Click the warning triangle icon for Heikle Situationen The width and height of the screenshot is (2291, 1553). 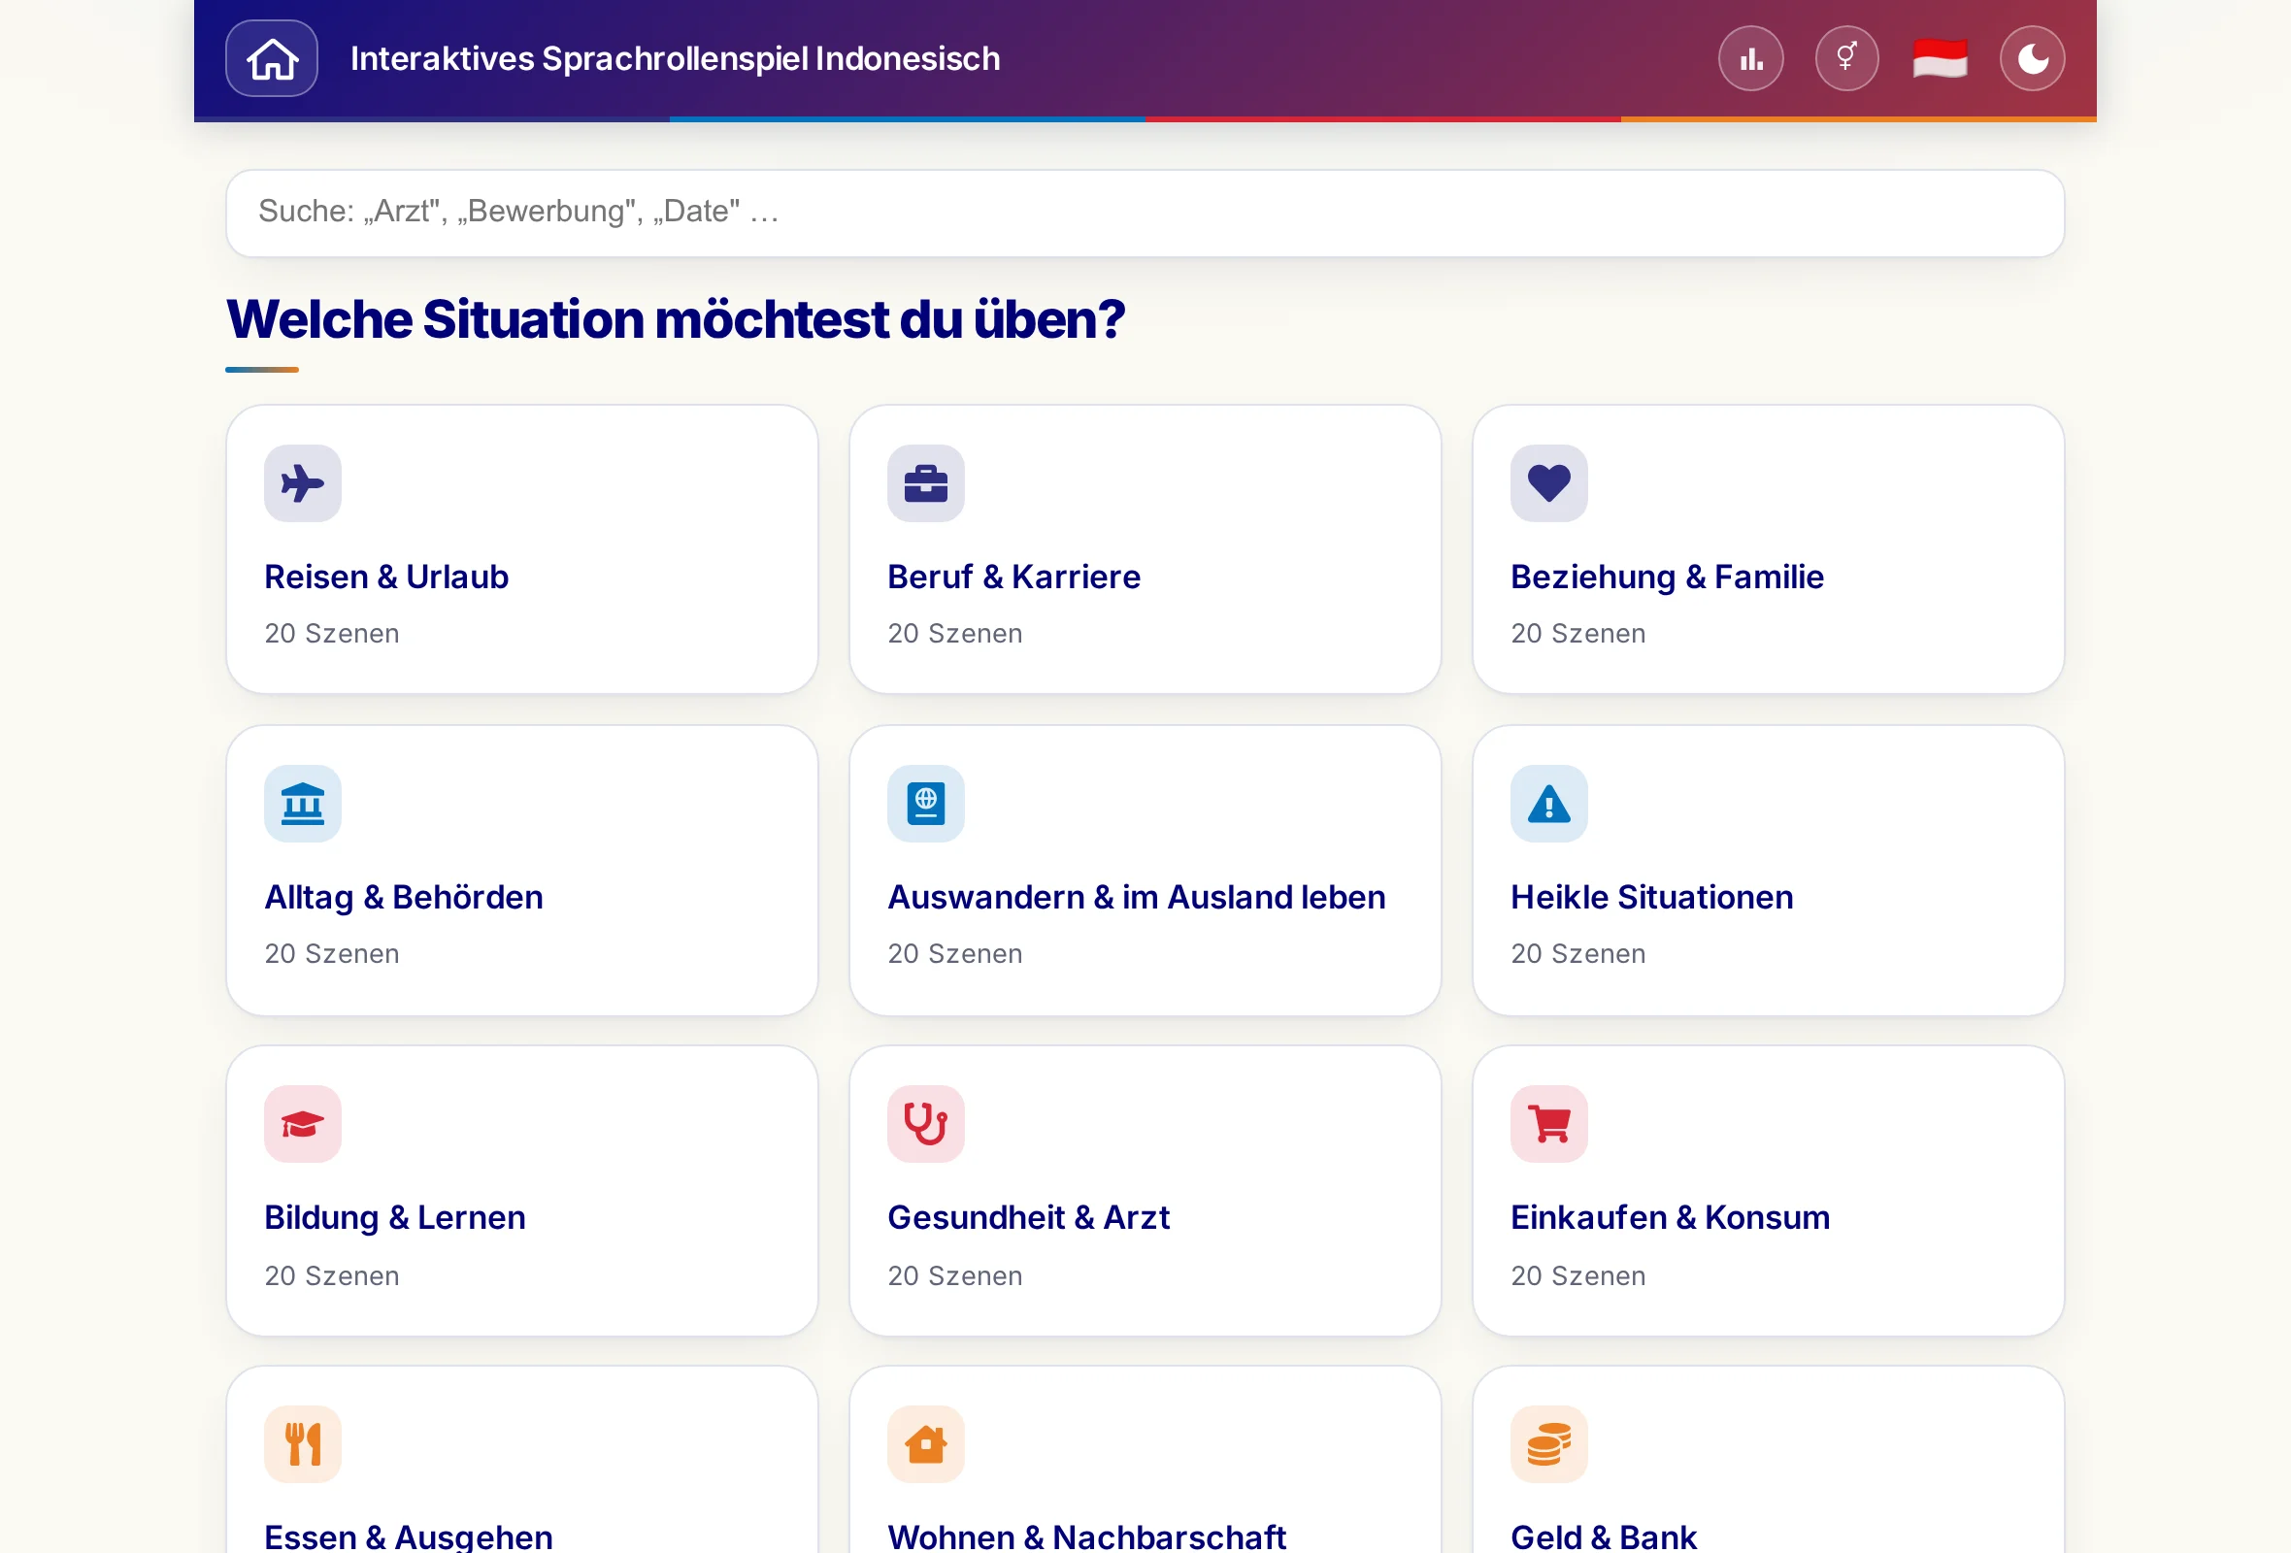coord(1548,804)
